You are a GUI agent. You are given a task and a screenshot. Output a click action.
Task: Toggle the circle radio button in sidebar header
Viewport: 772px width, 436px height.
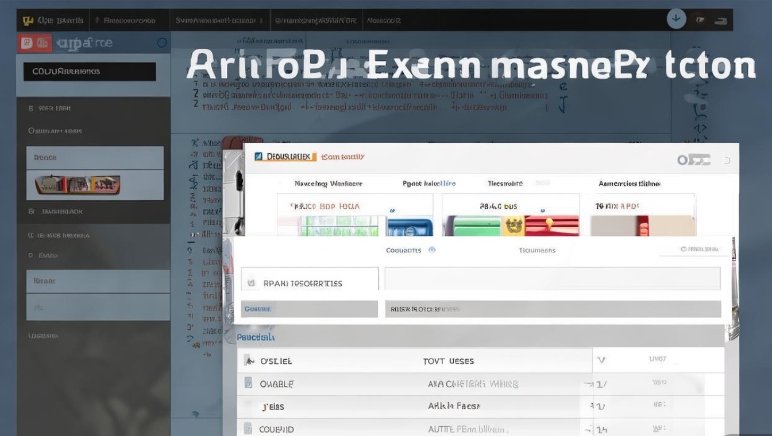[161, 43]
